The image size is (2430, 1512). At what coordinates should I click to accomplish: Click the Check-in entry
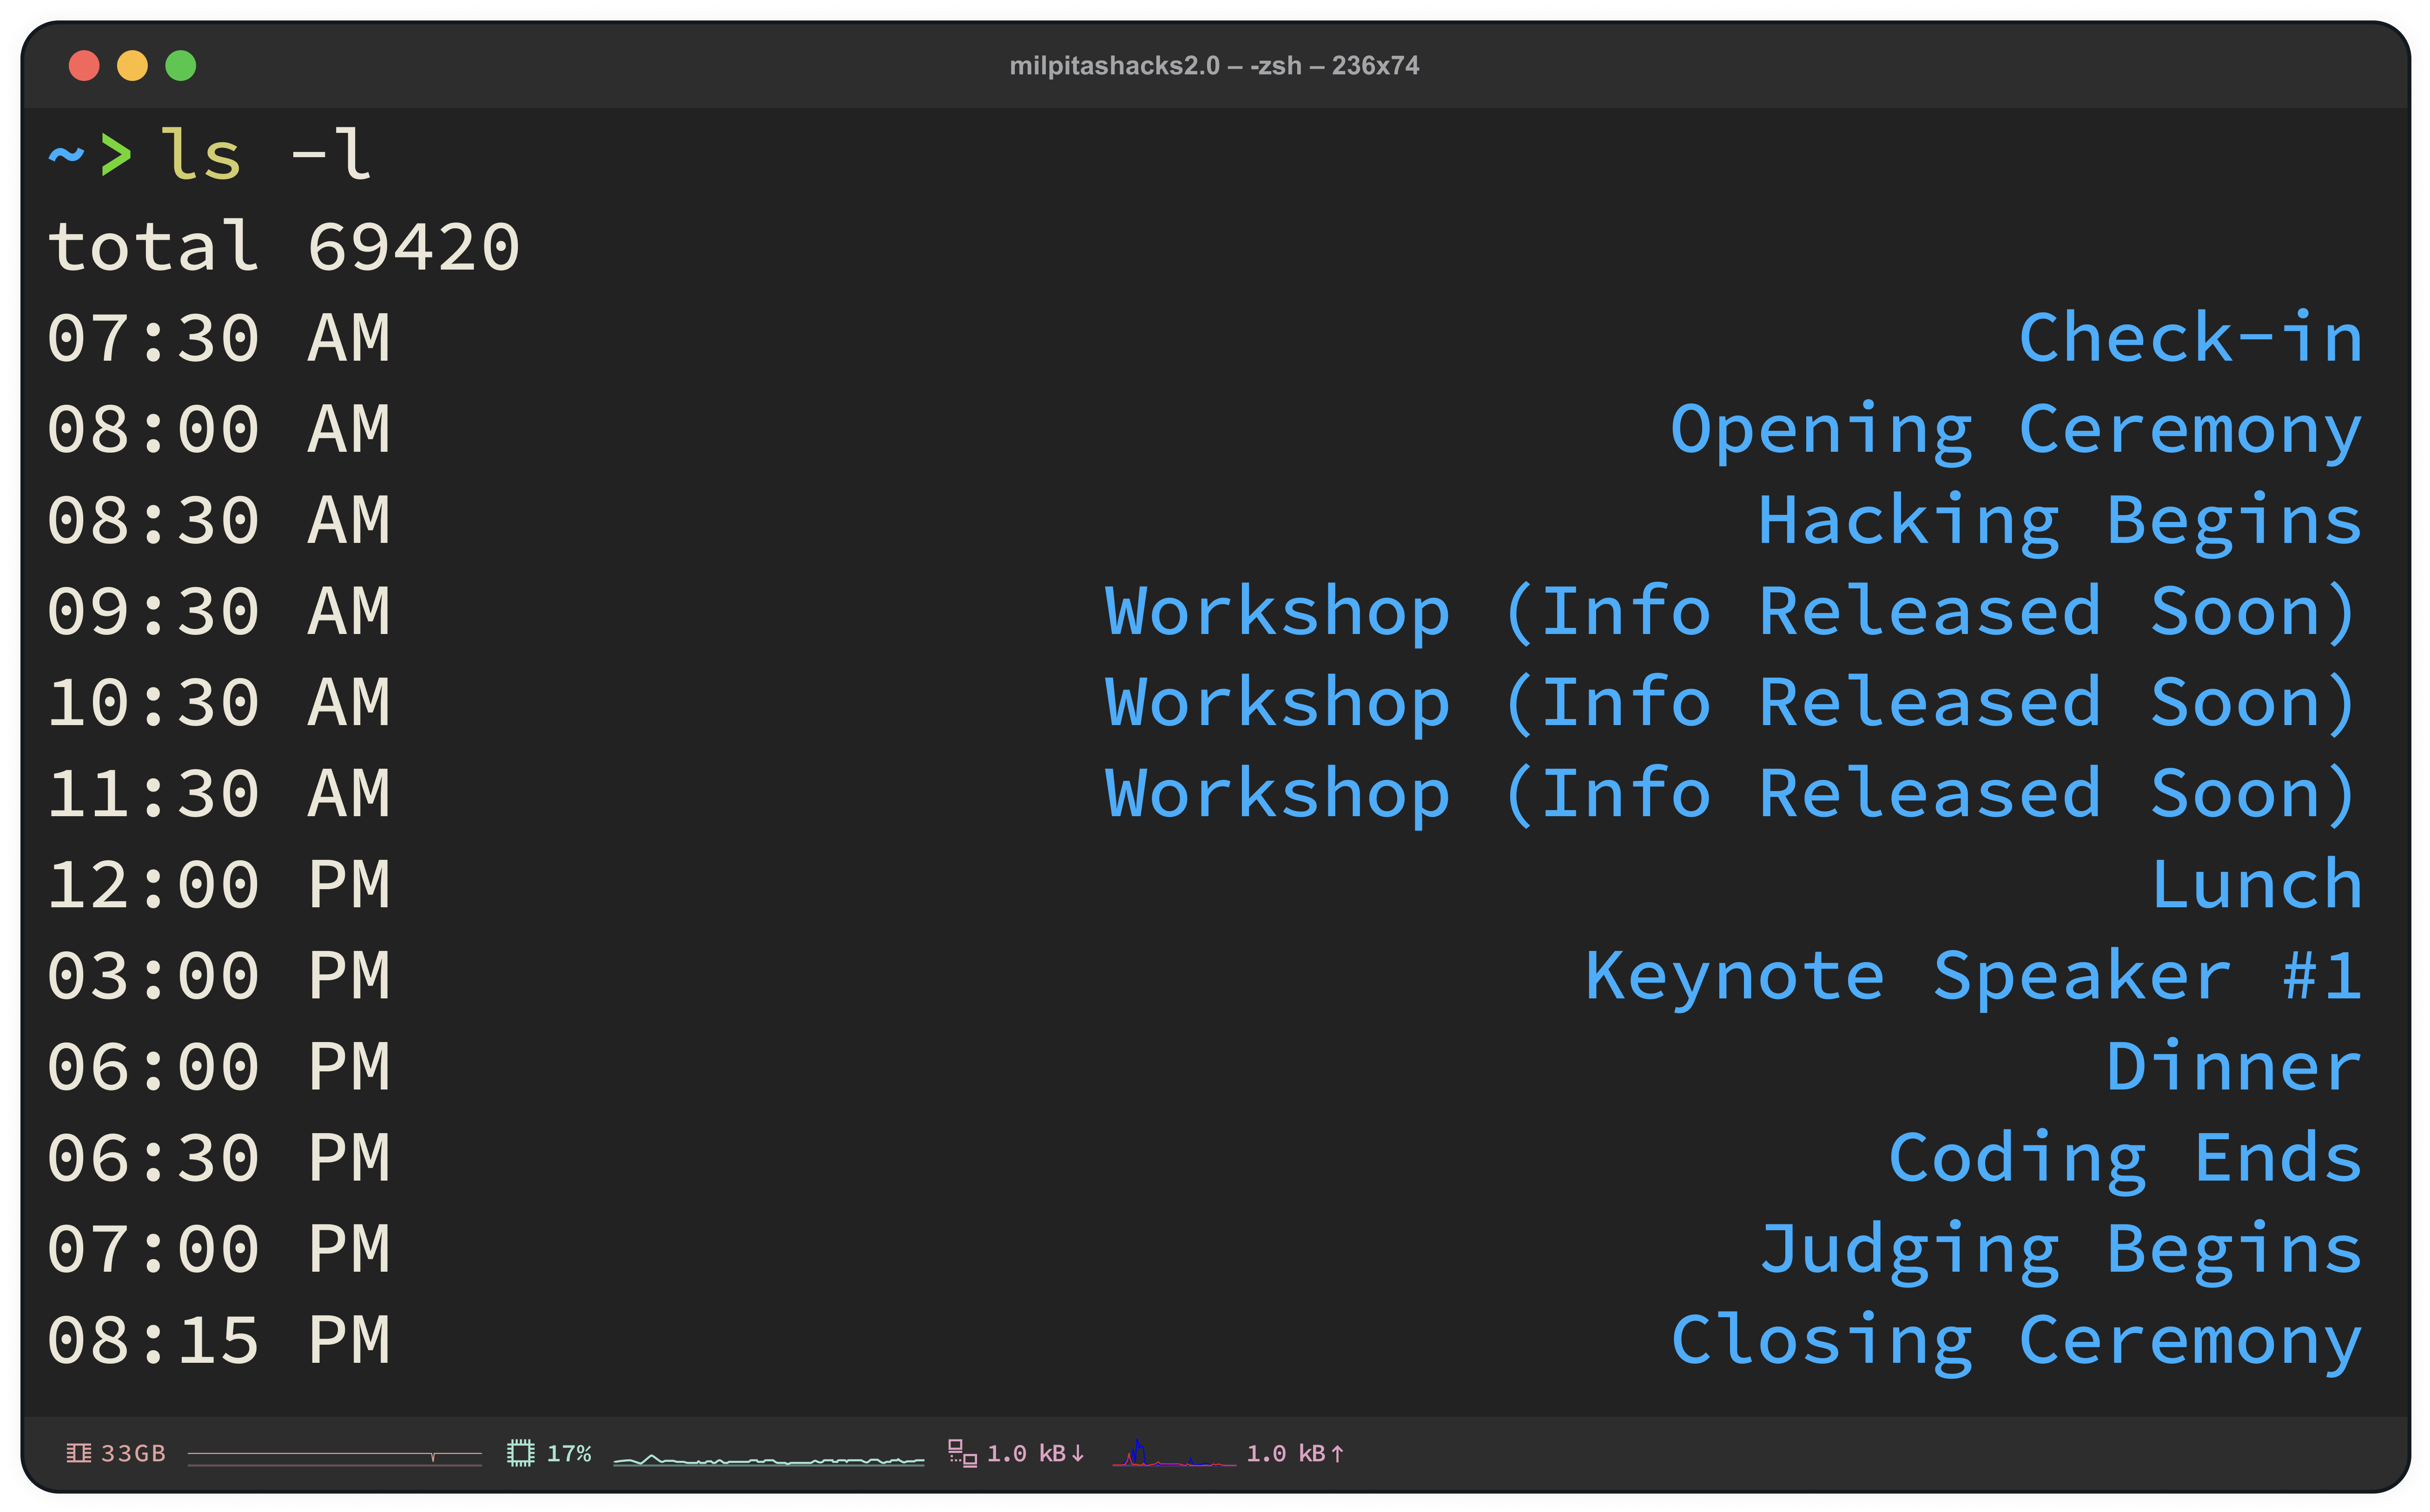click(x=2190, y=338)
